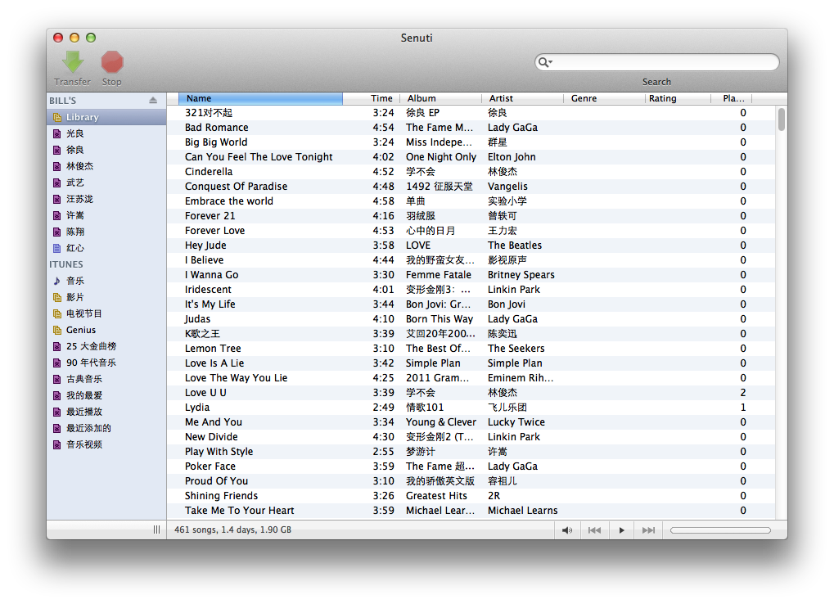Sort by the Rating column header
Viewport: 834px width, 604px height.
click(x=678, y=98)
